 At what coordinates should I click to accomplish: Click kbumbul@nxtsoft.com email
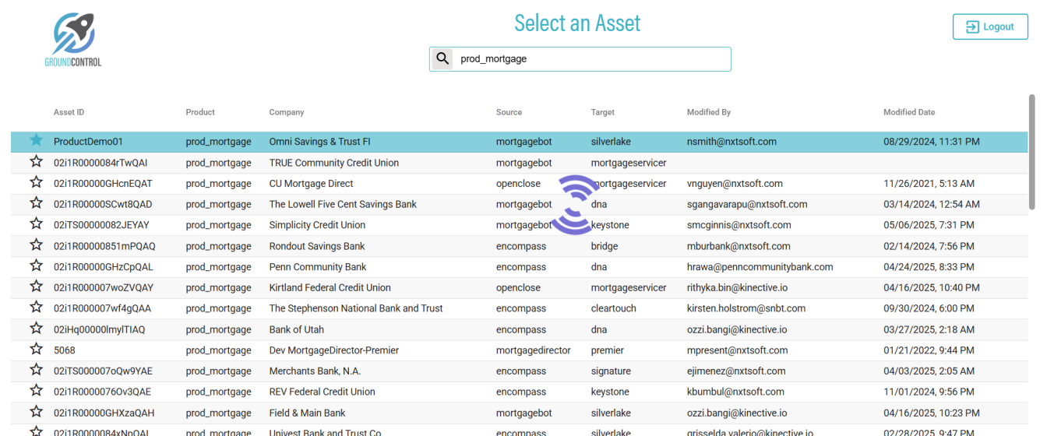tap(735, 392)
